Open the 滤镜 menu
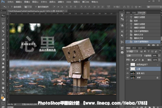162x108 pixels. click(61, 2)
